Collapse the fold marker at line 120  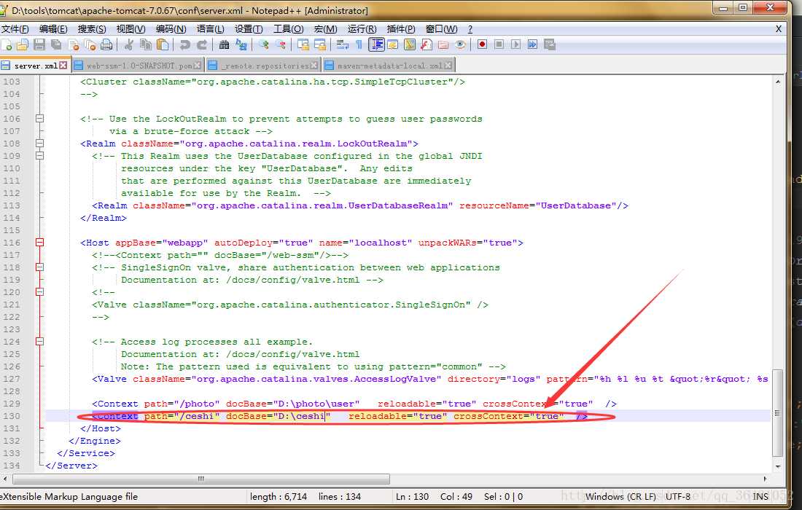coord(39,292)
